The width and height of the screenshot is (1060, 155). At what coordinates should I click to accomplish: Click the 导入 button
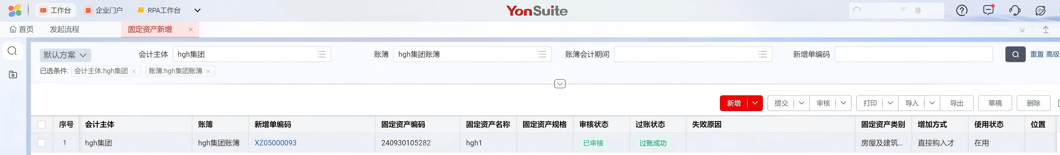click(x=912, y=103)
